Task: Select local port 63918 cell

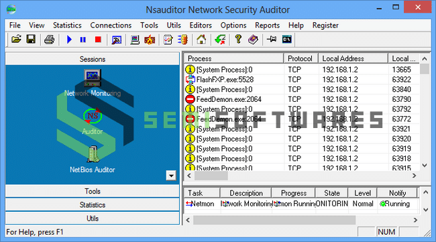Action: (x=402, y=158)
